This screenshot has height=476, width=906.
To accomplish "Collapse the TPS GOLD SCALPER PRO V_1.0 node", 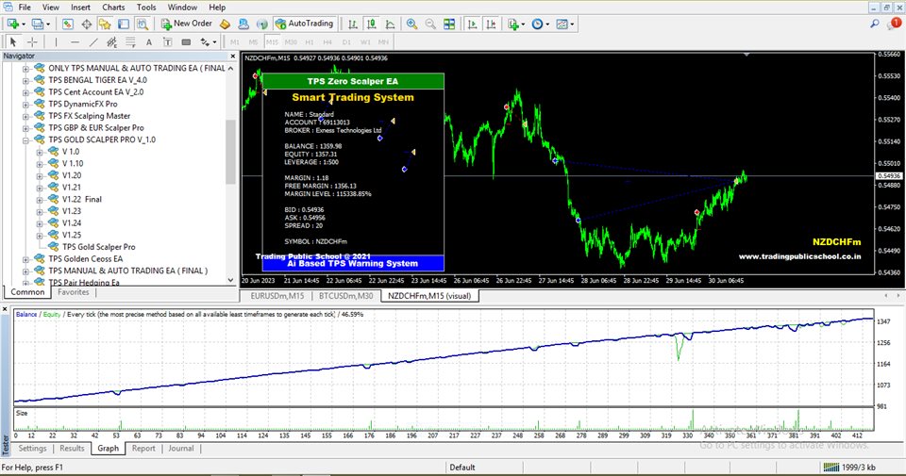I will [x=25, y=140].
